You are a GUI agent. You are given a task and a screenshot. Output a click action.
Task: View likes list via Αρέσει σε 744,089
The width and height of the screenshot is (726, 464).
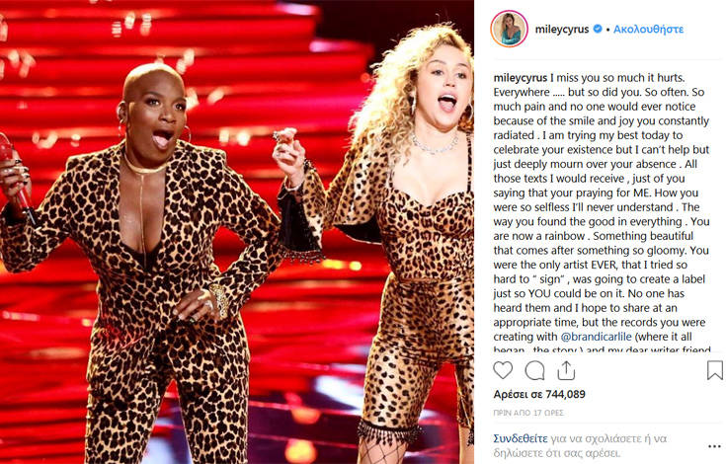[x=539, y=394]
